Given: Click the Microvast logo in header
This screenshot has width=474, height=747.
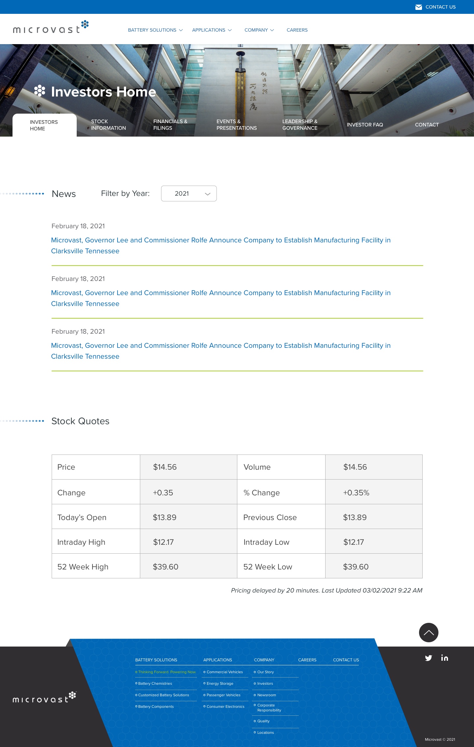Looking at the screenshot, I should tap(51, 27).
